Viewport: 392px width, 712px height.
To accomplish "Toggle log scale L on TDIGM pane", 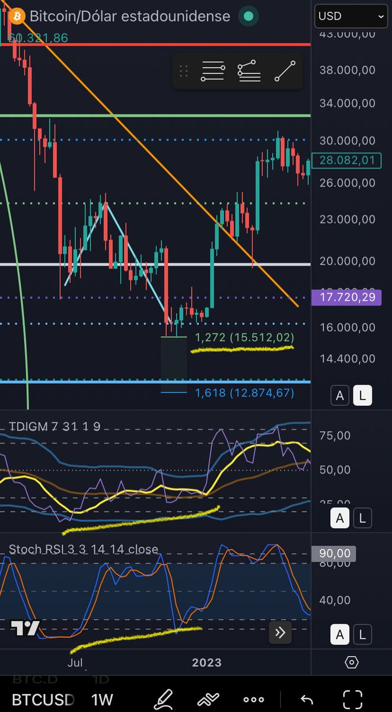I will pos(363,518).
